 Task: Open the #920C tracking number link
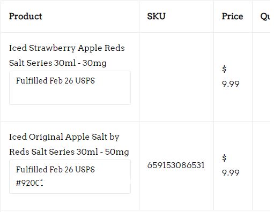[29, 183]
